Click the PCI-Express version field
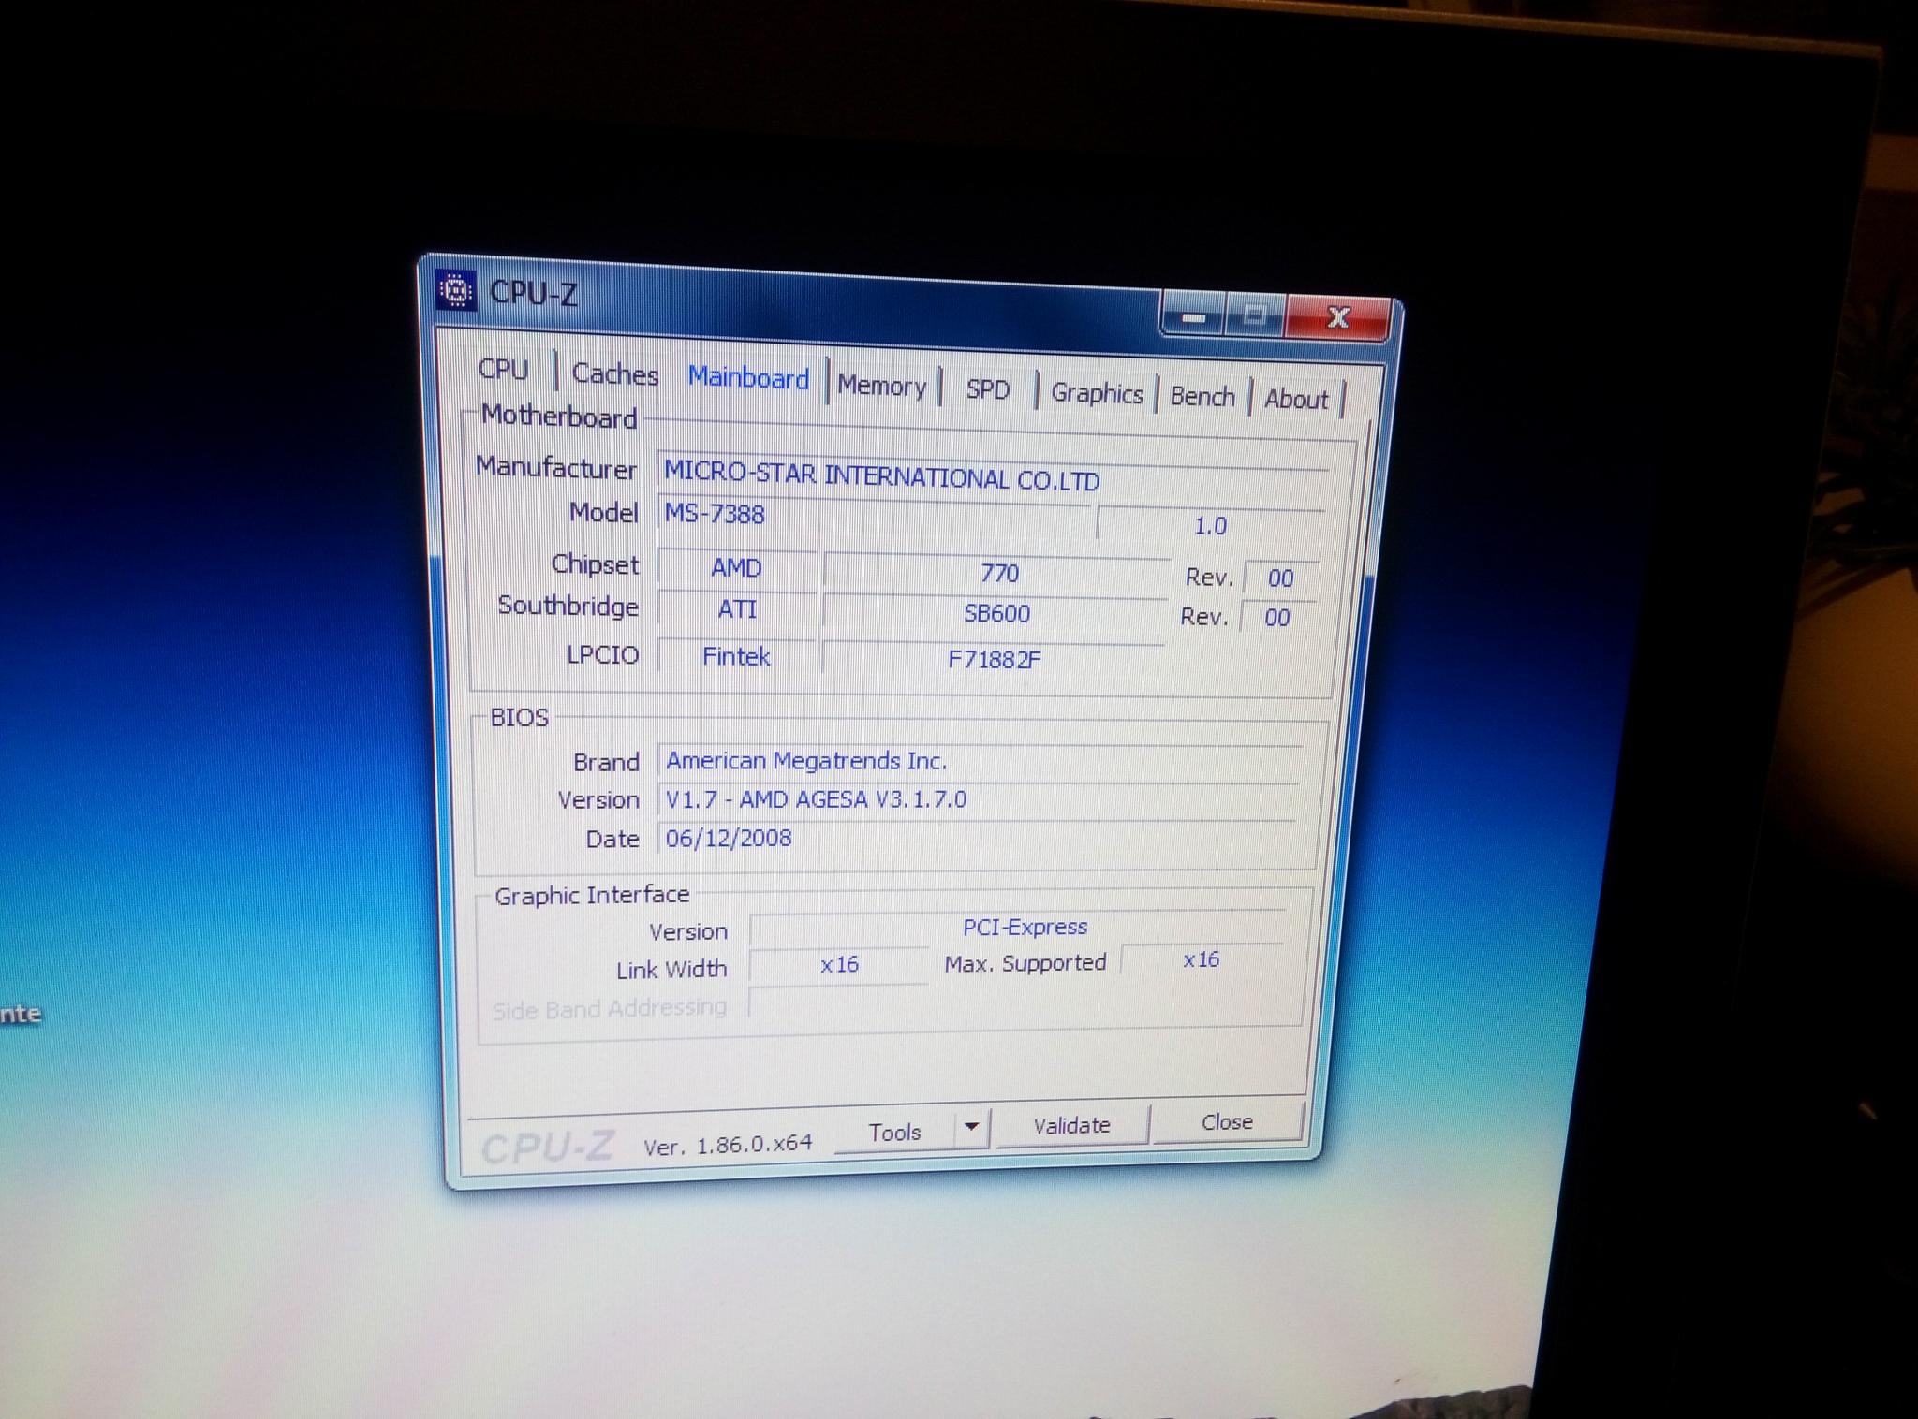The width and height of the screenshot is (1918, 1419). coord(1017,928)
